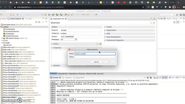Screen dimensions: 185x104
Task: Open the Debug view tab
Action: pos(3,18)
